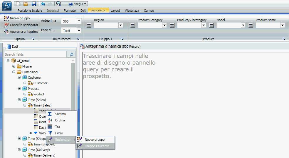Open Gruppo 1 dialog launcher

pyautogui.click(x=122, y=39)
